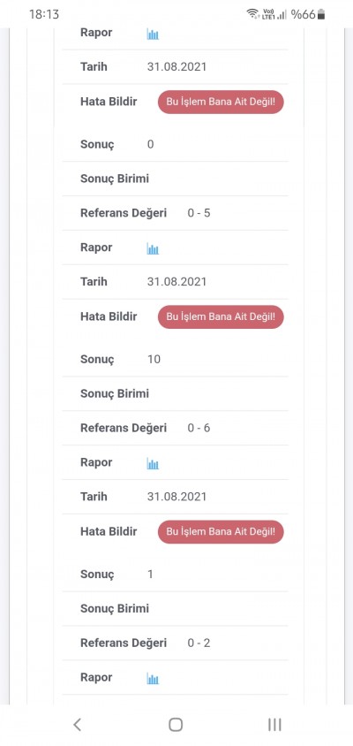Screen dimensions: 353x746
Task: Tap the clock showing 18:13
Action: pyautogui.click(x=44, y=14)
